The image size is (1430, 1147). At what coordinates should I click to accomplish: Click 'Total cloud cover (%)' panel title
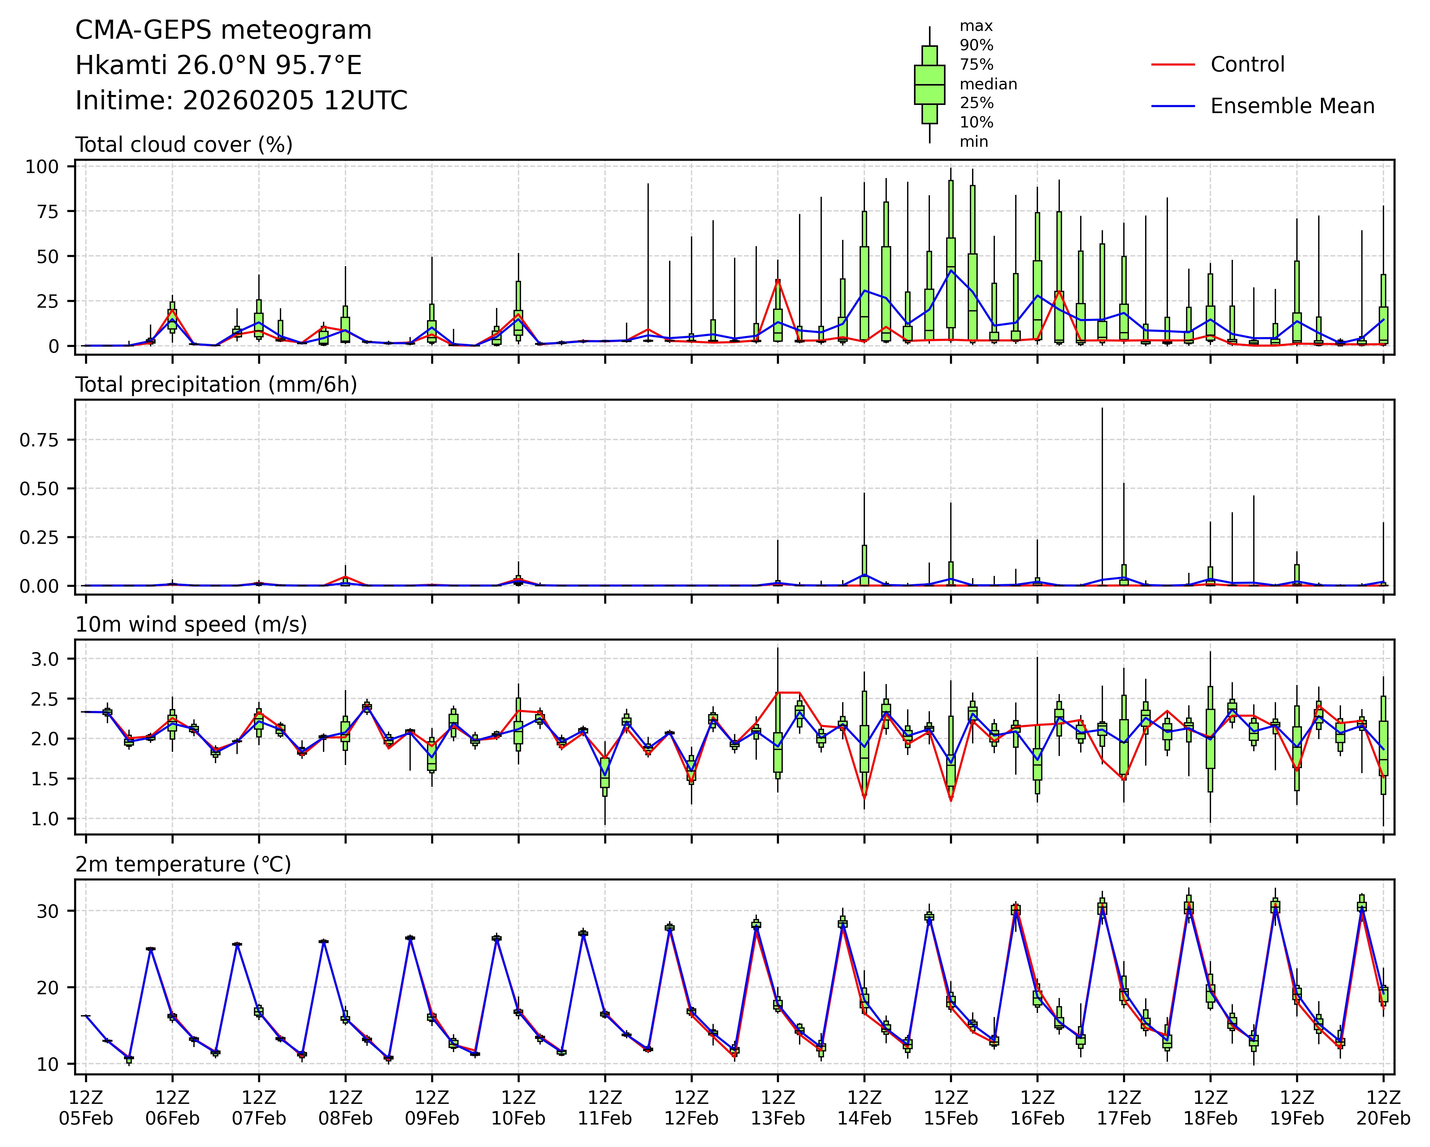(x=184, y=145)
